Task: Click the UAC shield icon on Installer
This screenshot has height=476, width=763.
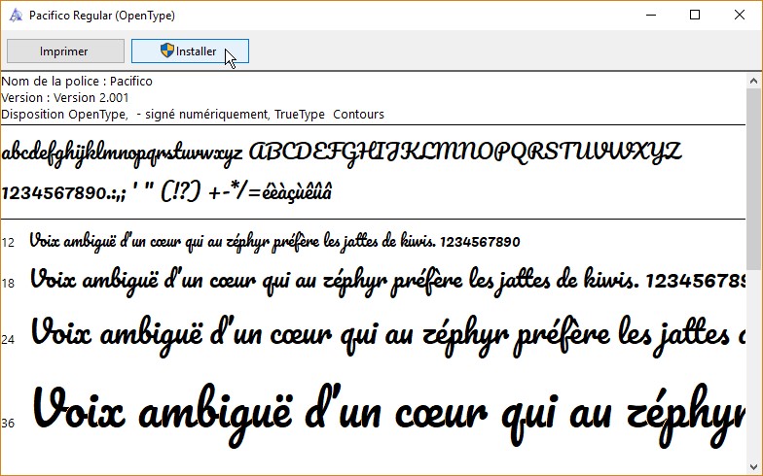Action: point(166,51)
